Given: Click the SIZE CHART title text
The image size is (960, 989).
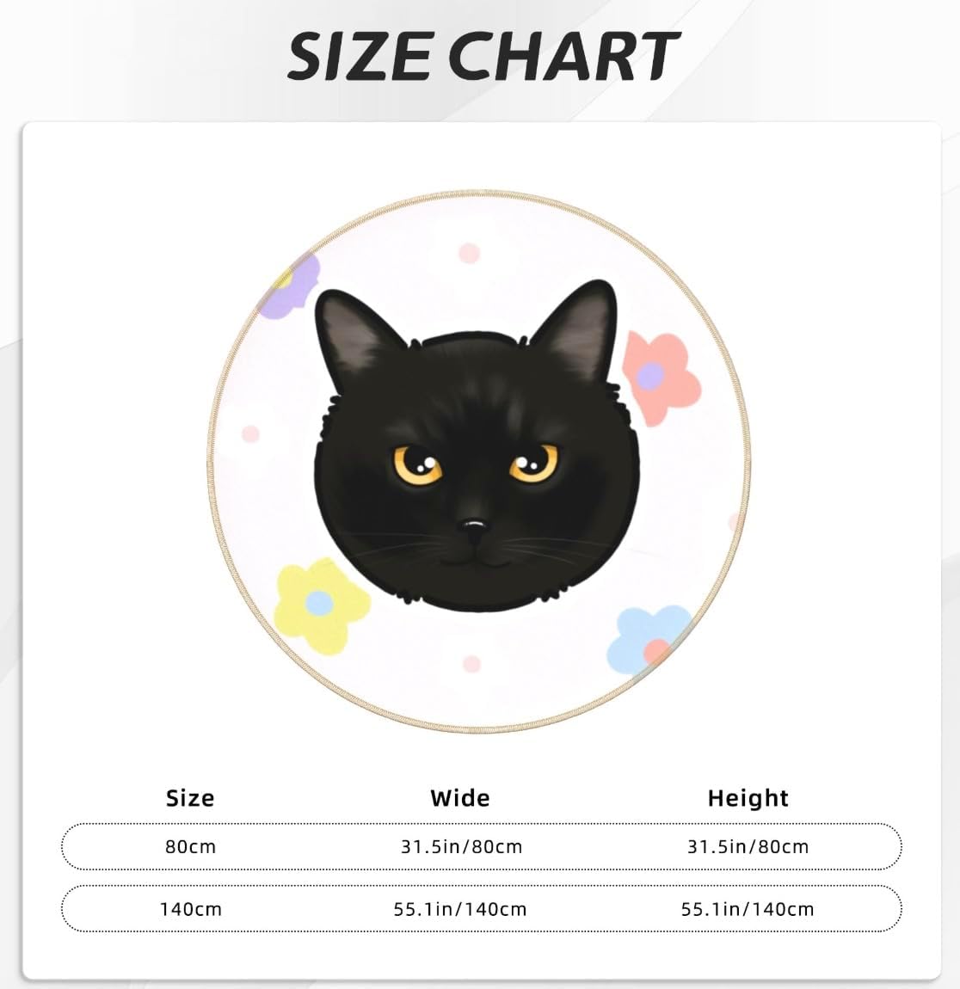Looking at the screenshot, I should (483, 56).
